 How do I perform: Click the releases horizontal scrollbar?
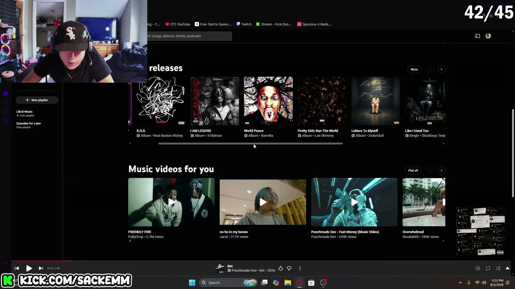[x=251, y=144]
